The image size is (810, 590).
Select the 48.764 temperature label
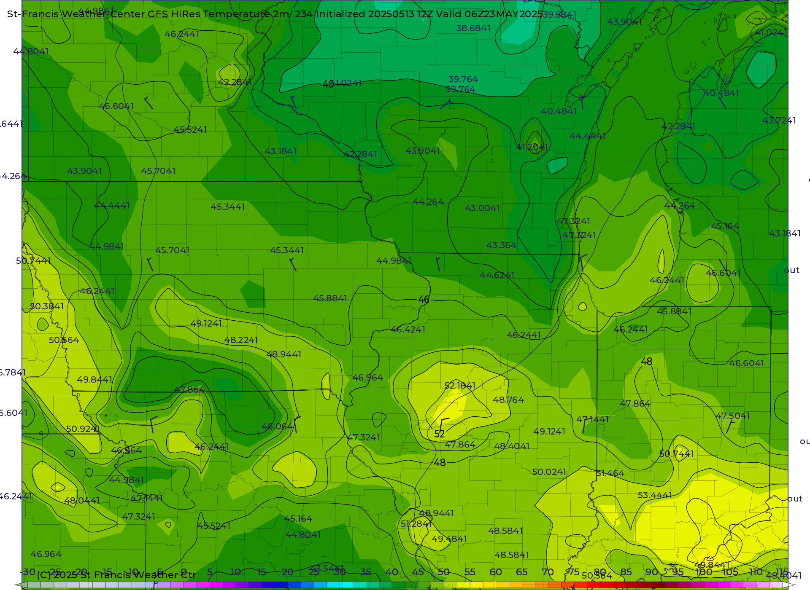pos(508,400)
